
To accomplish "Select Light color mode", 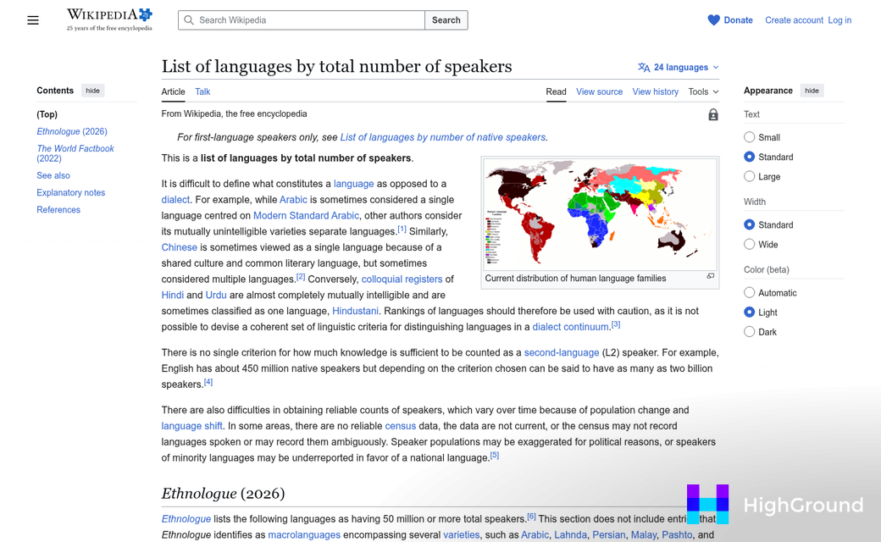I will click(x=749, y=312).
